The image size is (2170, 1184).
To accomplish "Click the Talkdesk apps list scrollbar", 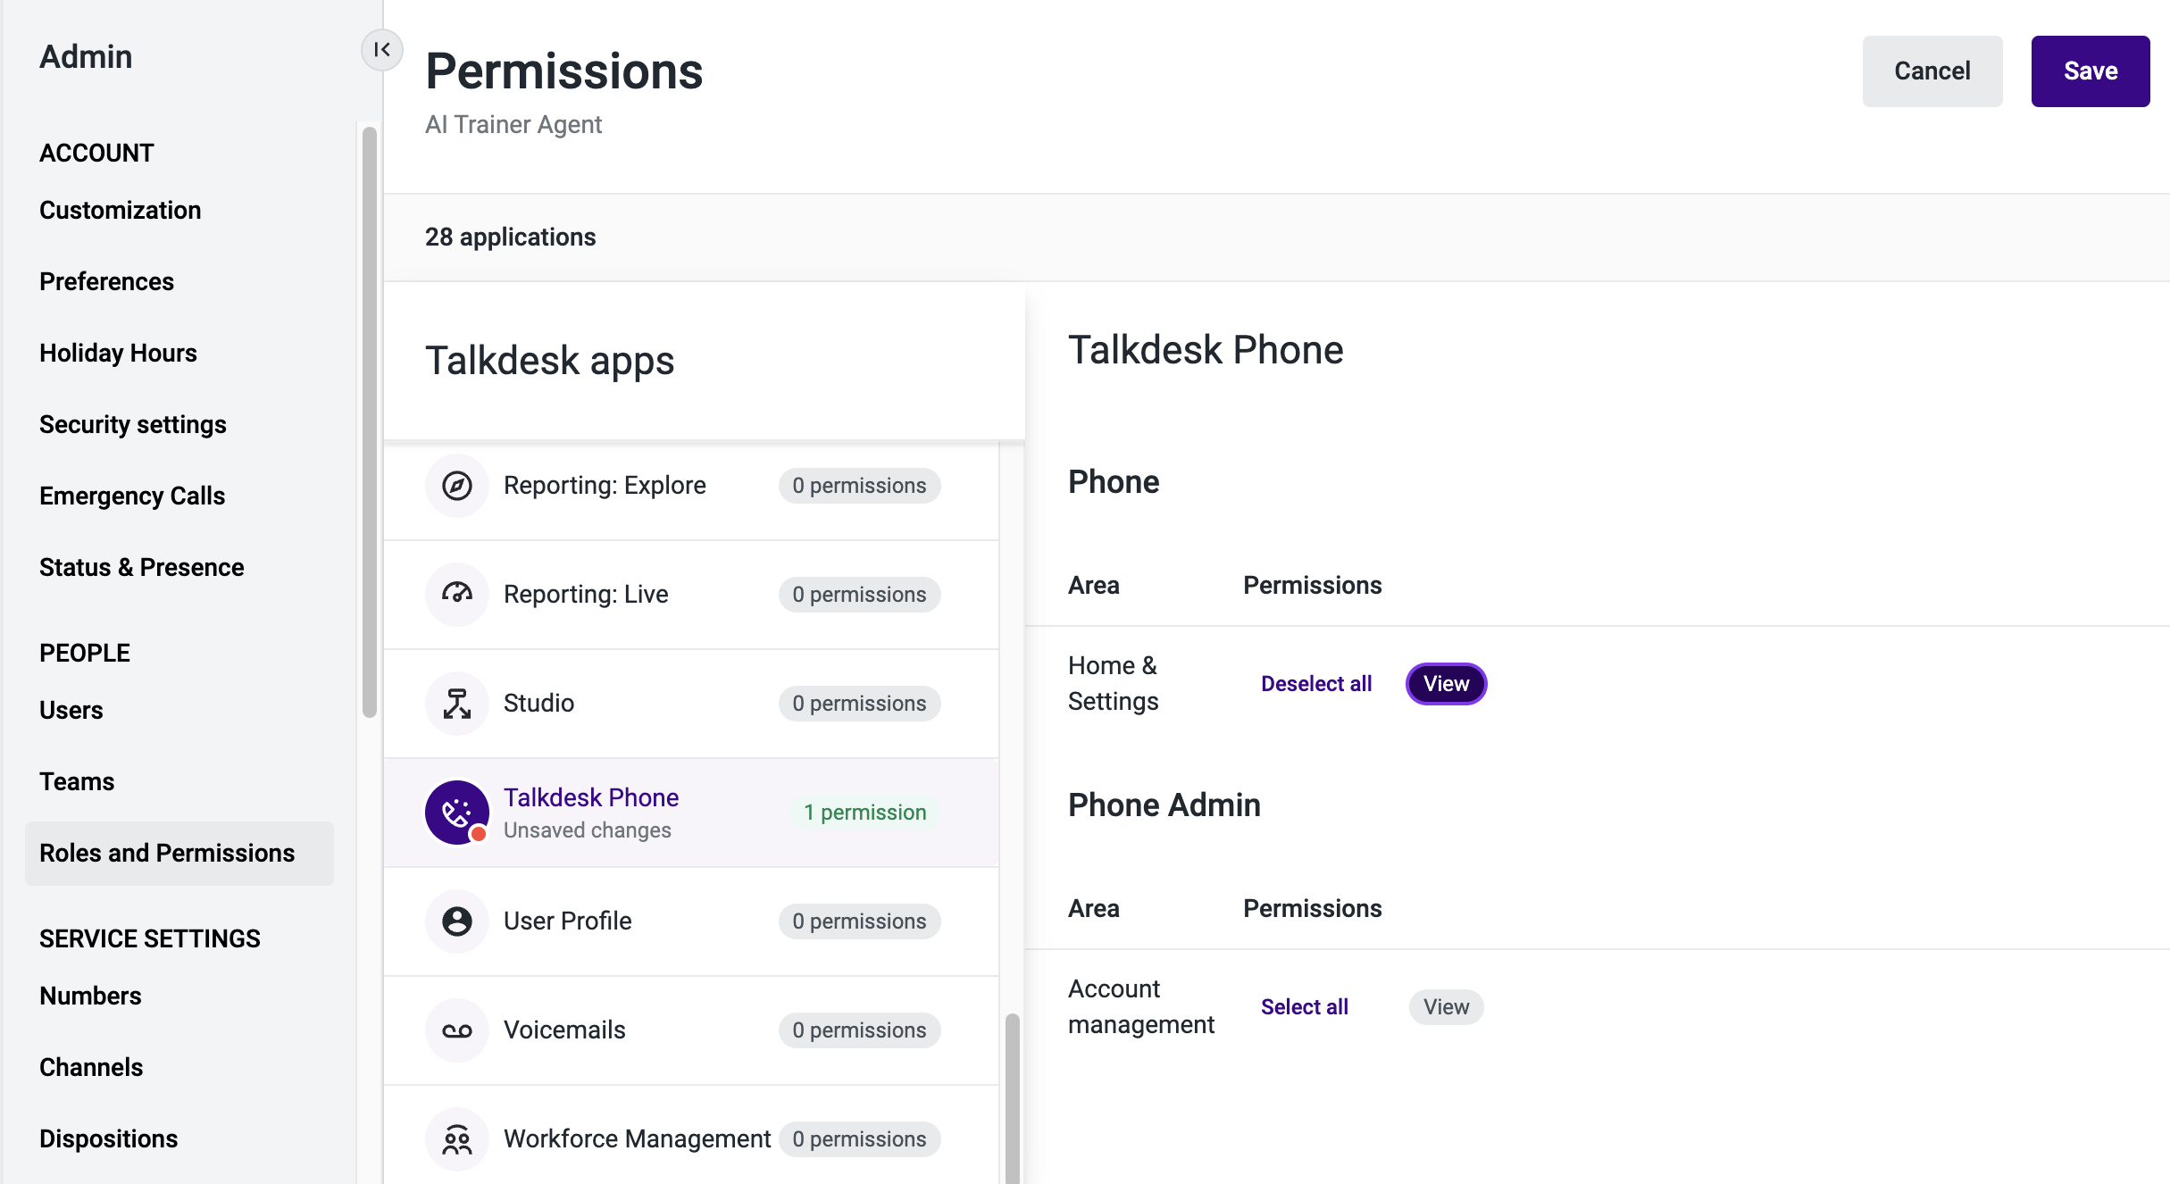I will tap(1012, 1098).
